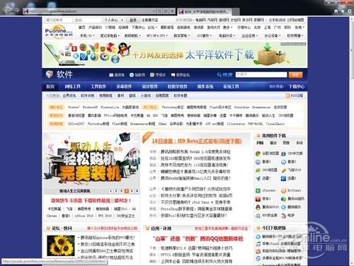Click the 通行证帐号 input field
354x266 pixels.
coord(58,20)
